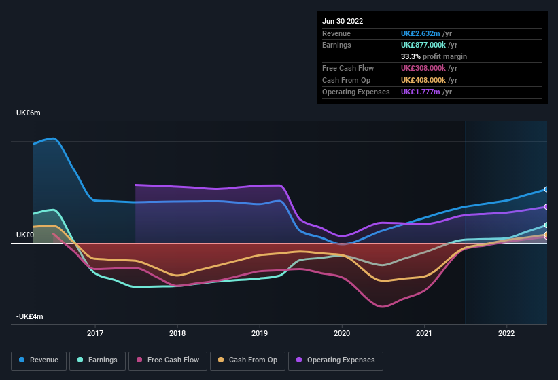The height and width of the screenshot is (380, 558).
Task: Click the 2017 x-axis label
Action: pyautogui.click(x=95, y=333)
